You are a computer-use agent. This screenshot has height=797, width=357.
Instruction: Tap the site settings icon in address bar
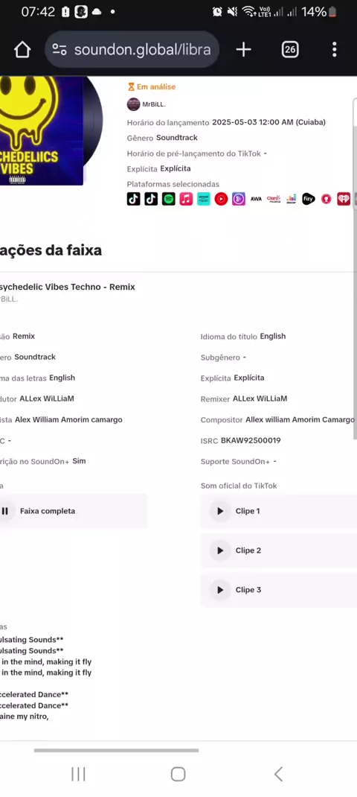tap(59, 49)
